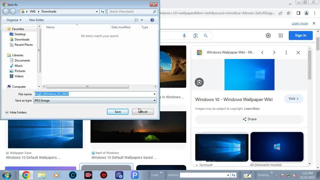
Task: Open the copyright Learn More link
Action: [x=252, y=109]
